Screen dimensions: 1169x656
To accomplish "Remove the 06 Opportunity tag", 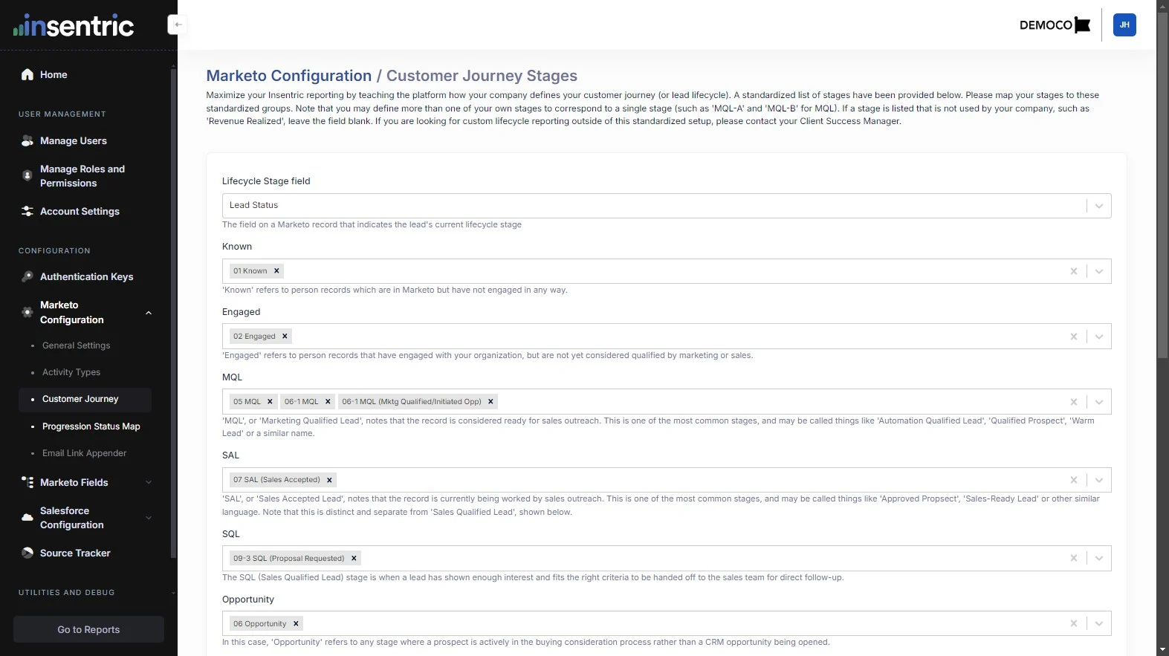I will (x=296, y=624).
